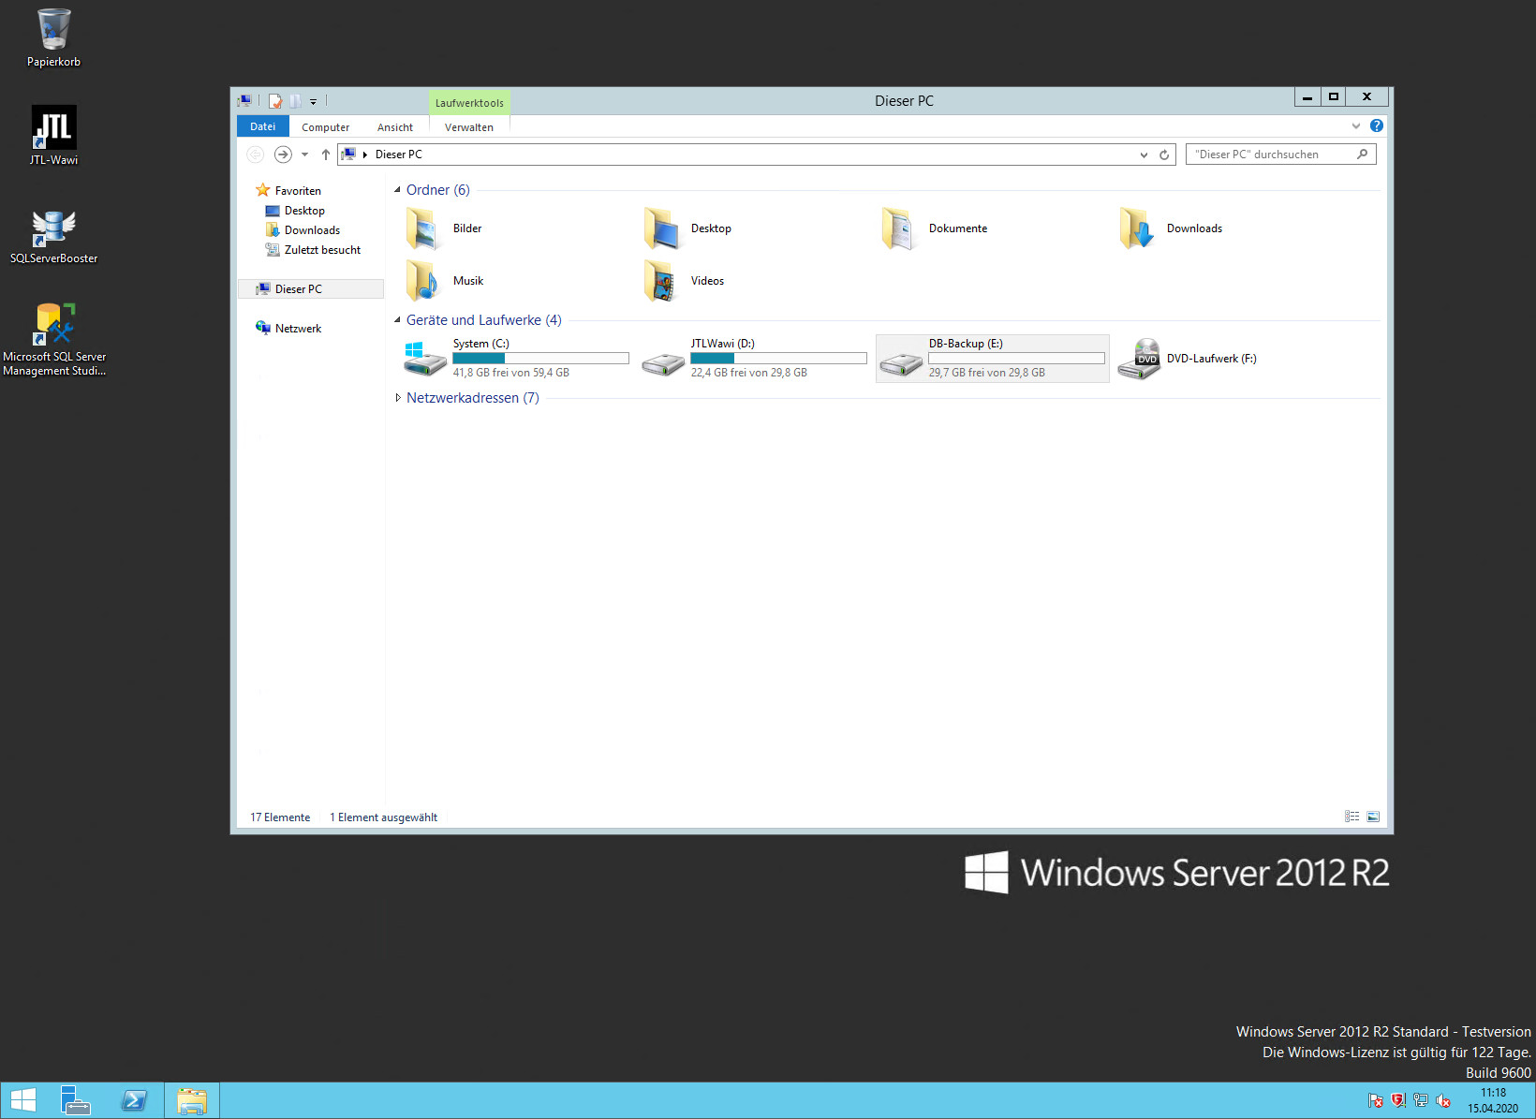Select Dieser PC in navigation pane

coord(310,289)
